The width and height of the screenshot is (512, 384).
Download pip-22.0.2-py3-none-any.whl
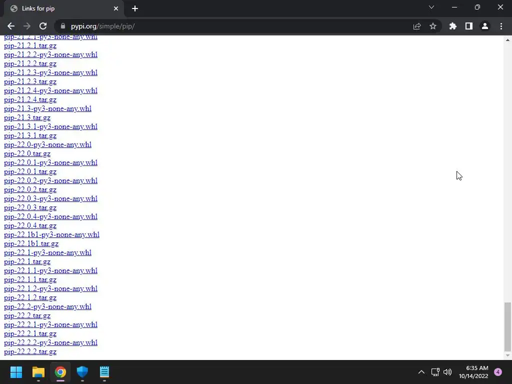click(x=50, y=180)
